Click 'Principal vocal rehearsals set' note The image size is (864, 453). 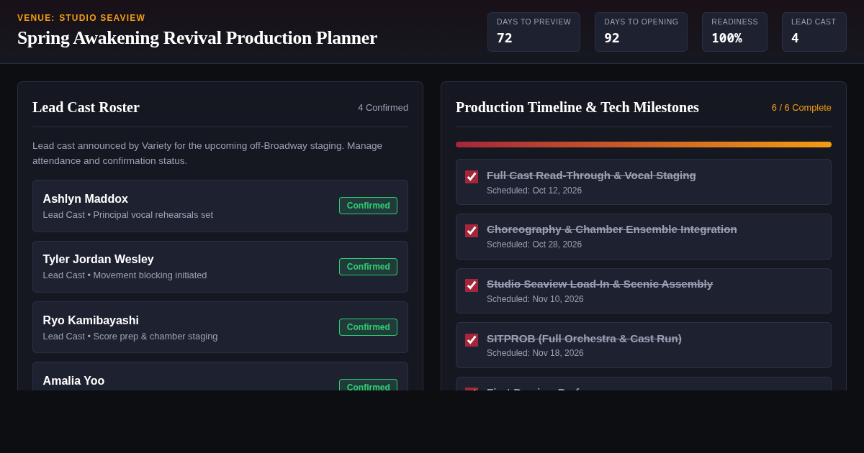tap(153, 215)
